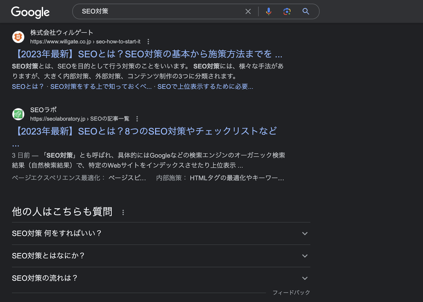Click the text ページエクスペリエンス最適化:
Image resolution: width=423 pixels, height=302 pixels.
pyautogui.click(x=58, y=178)
